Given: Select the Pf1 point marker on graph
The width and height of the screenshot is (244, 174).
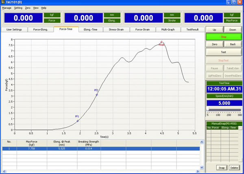Looking at the screenshot, I should 77,121.
